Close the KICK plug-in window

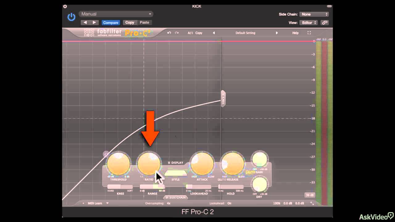tap(65, 6)
